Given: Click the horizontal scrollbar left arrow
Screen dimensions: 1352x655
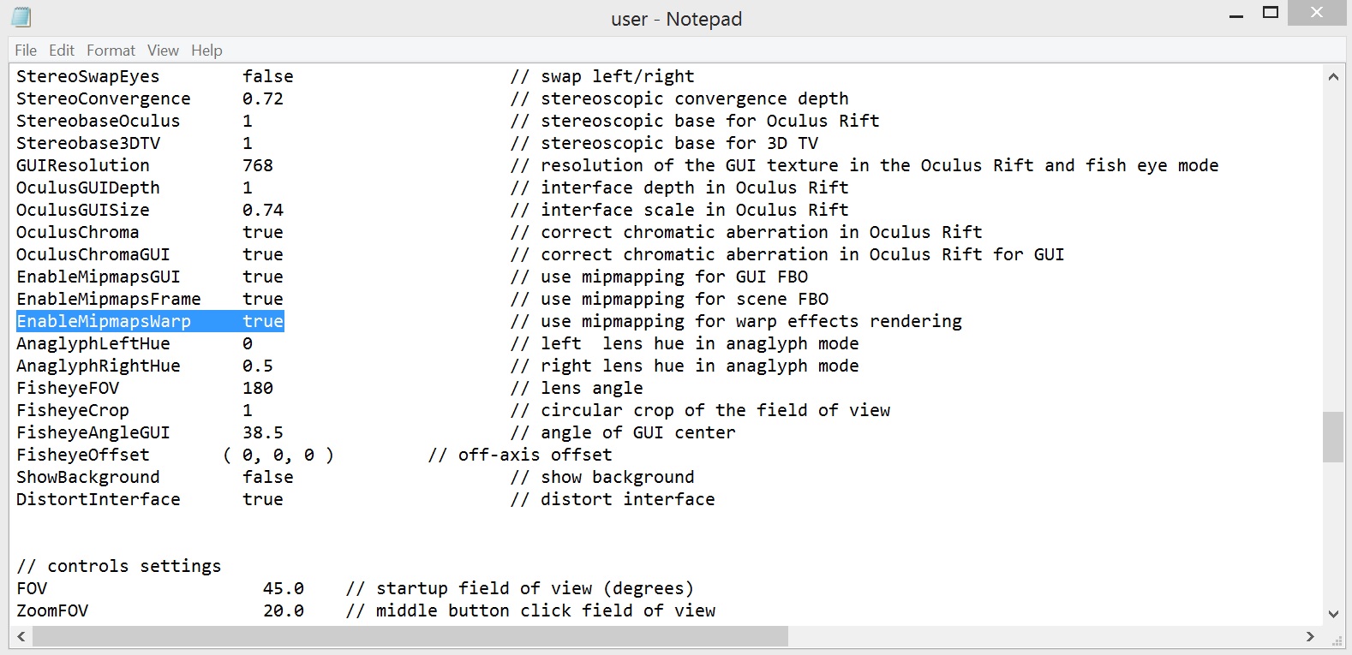Looking at the screenshot, I should (x=21, y=636).
